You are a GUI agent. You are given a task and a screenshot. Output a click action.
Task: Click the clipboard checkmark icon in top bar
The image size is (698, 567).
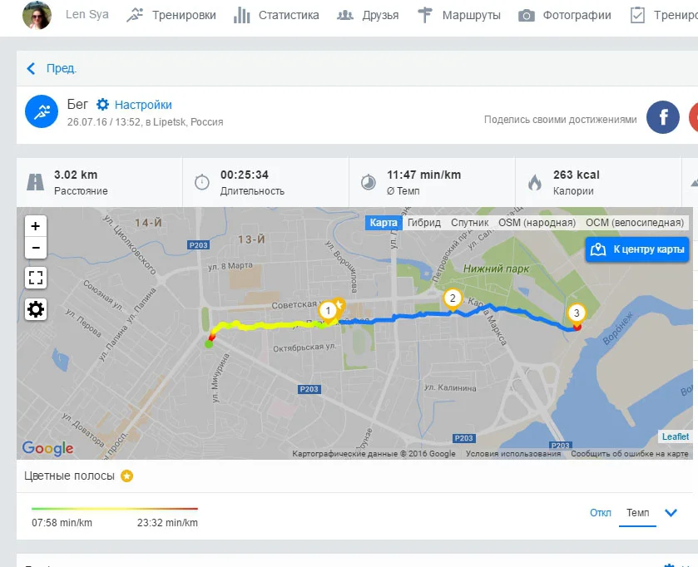click(637, 15)
